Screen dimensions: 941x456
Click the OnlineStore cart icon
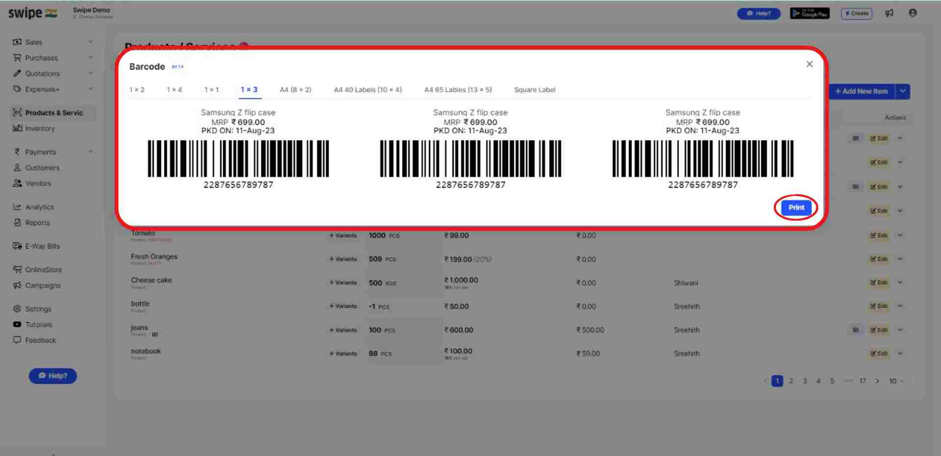point(17,270)
